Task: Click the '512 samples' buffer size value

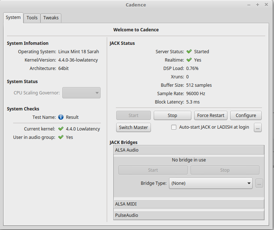Action: tap(199, 85)
